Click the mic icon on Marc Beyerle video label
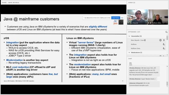 point(128,23)
